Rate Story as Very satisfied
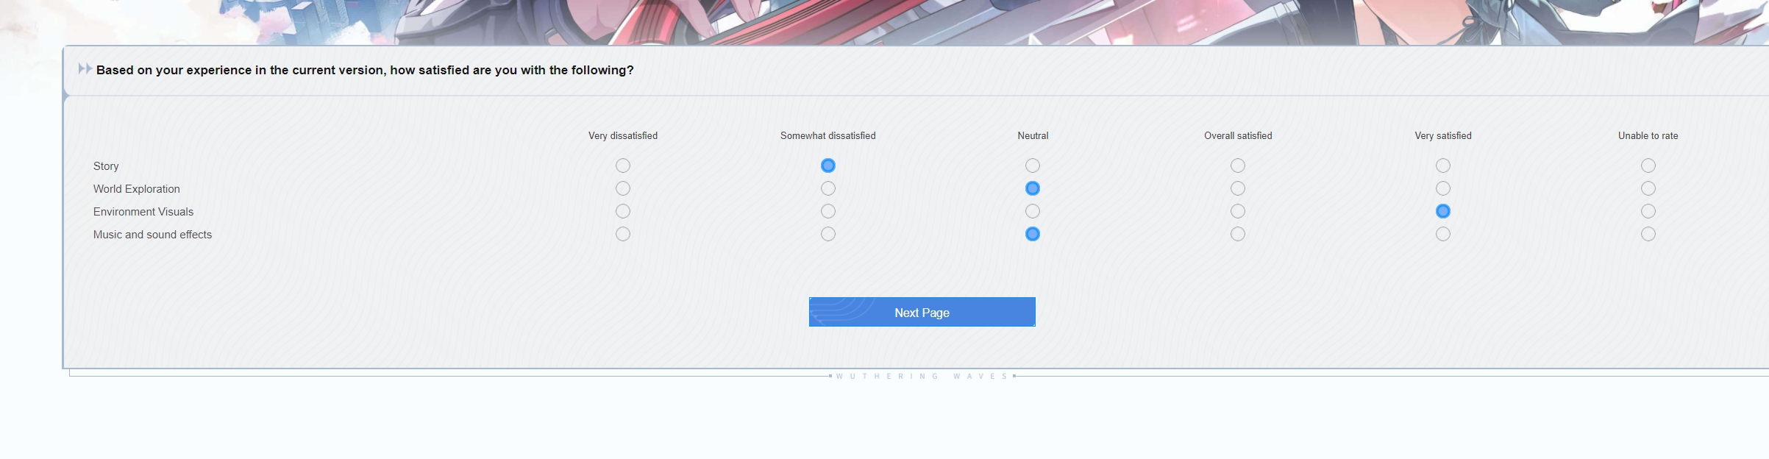1769x459 pixels. 1443,166
